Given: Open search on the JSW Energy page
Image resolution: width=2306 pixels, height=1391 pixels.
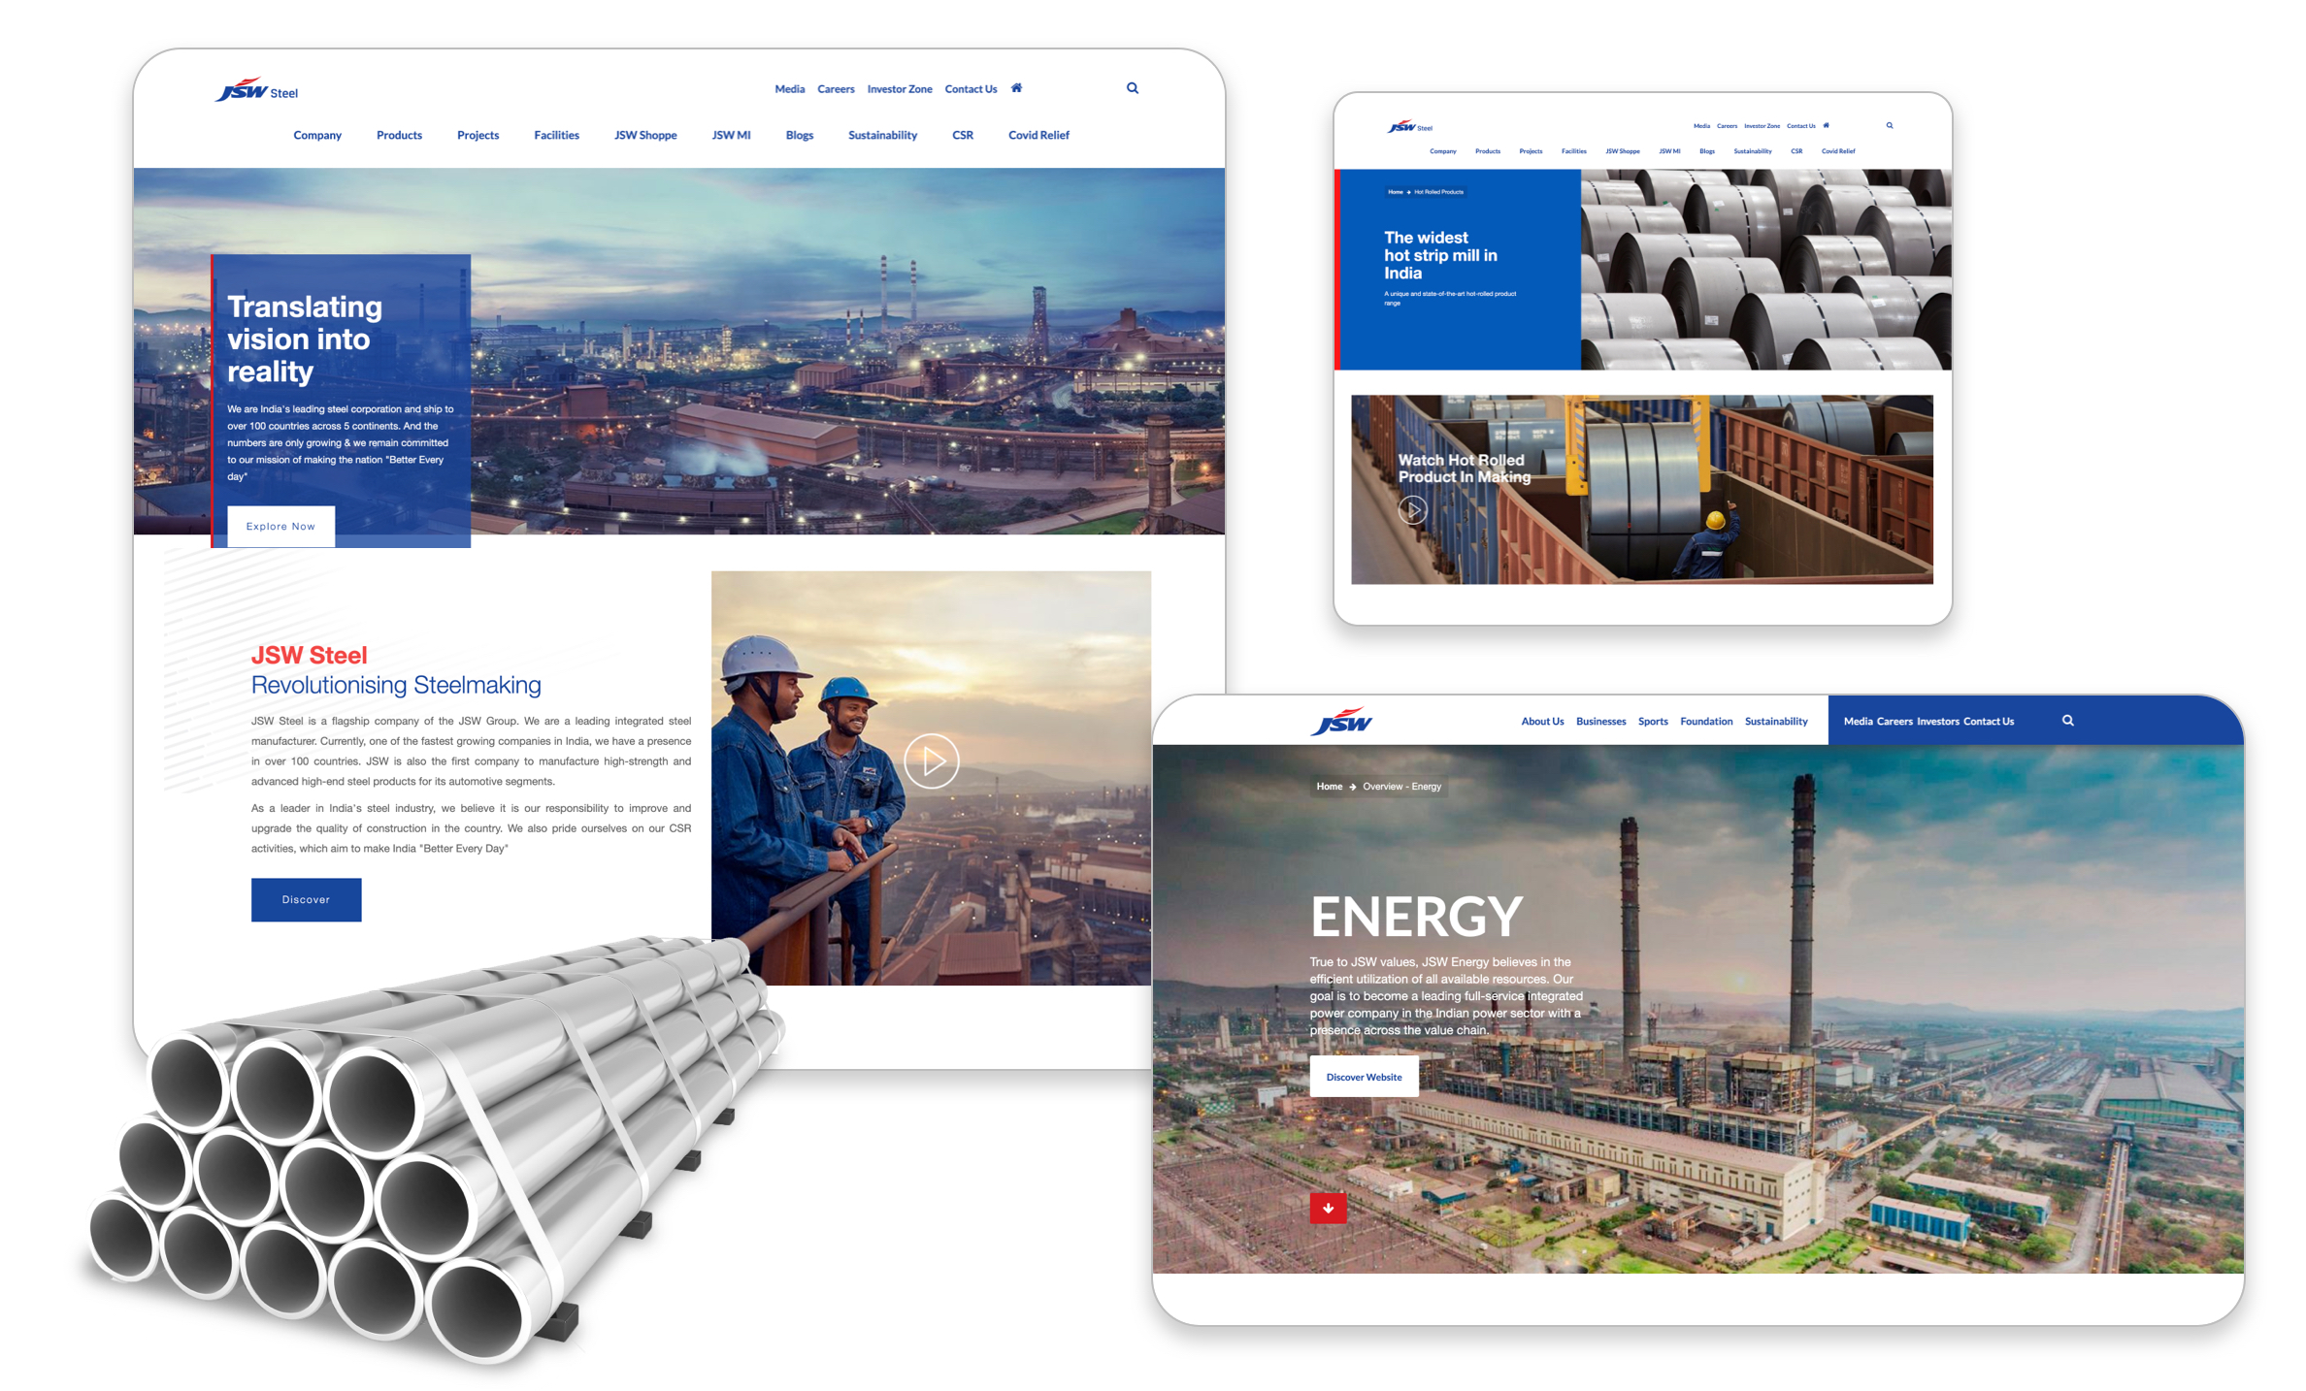Looking at the screenshot, I should tap(2068, 720).
